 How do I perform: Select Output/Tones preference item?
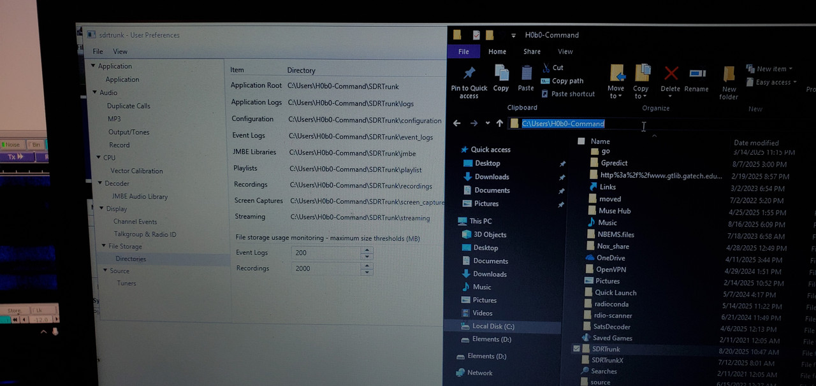pos(129,132)
